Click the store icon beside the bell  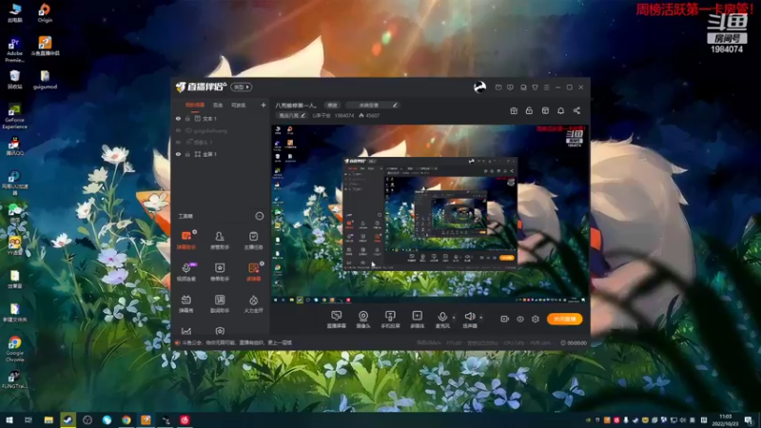point(545,110)
